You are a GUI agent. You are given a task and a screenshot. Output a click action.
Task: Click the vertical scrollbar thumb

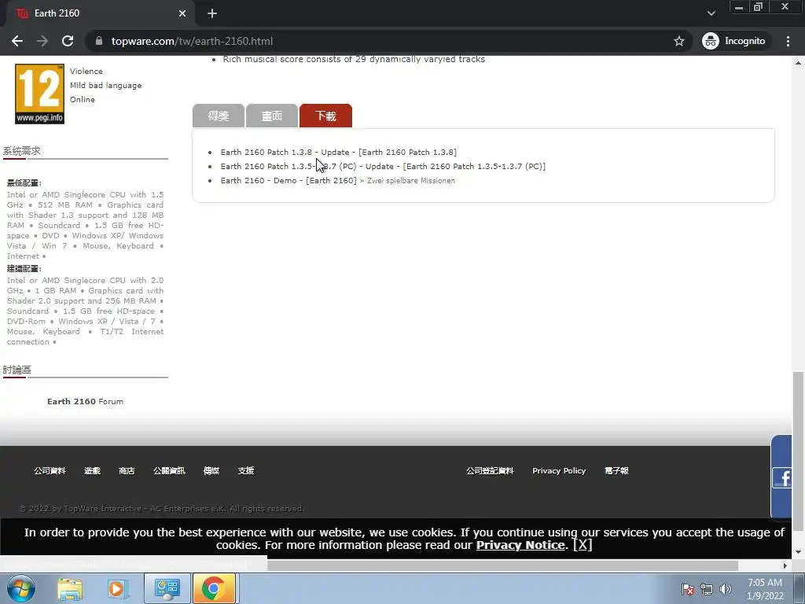coord(798,451)
